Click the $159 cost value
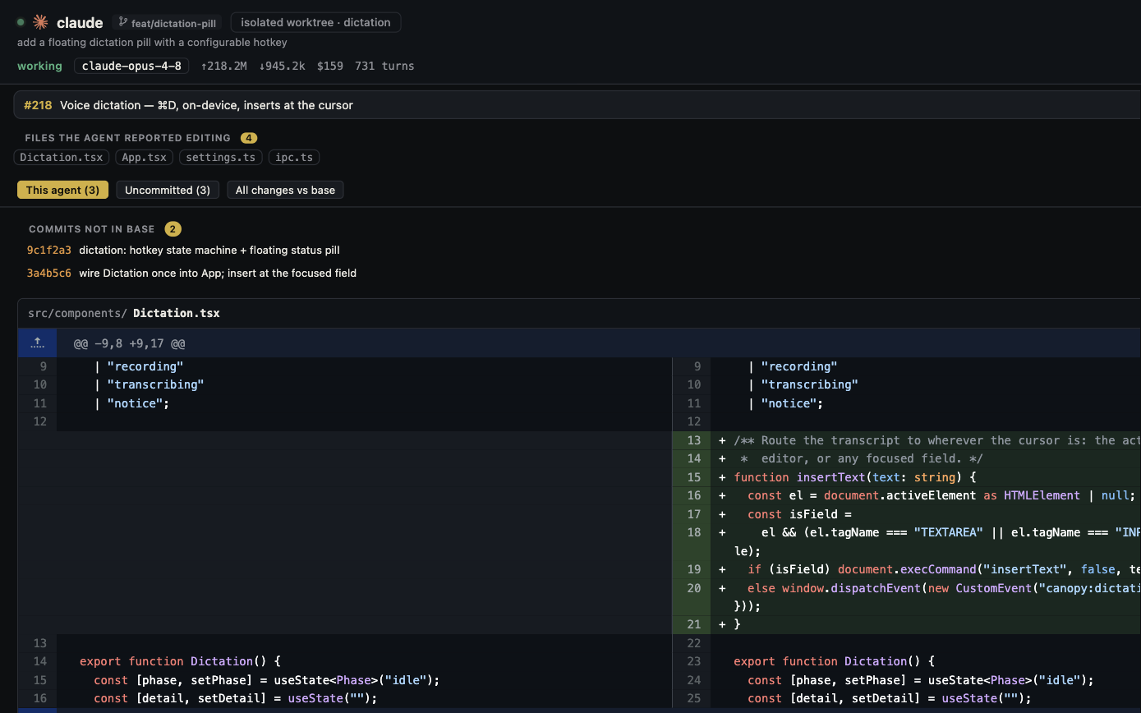1141x713 pixels. [330, 66]
